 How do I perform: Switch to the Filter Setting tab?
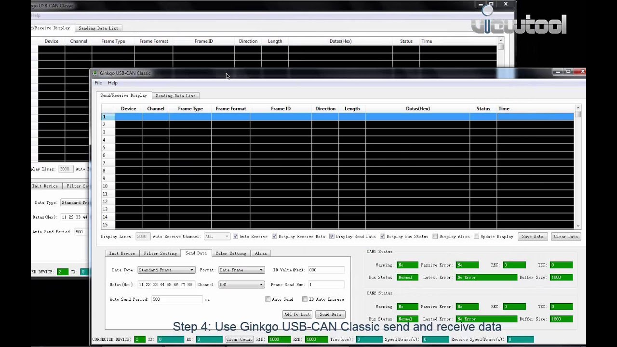161,254
